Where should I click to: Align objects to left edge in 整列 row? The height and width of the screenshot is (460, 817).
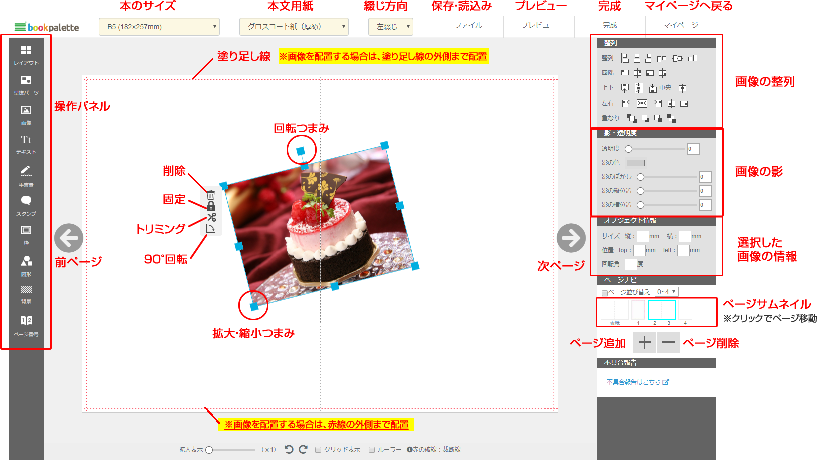click(625, 58)
